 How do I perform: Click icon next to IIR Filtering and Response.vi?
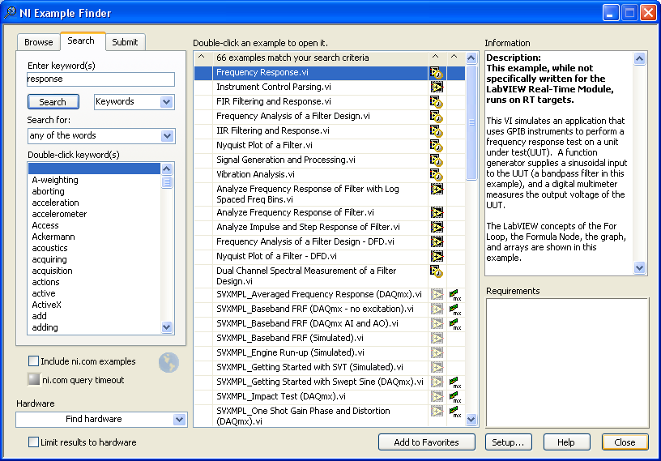click(x=437, y=131)
